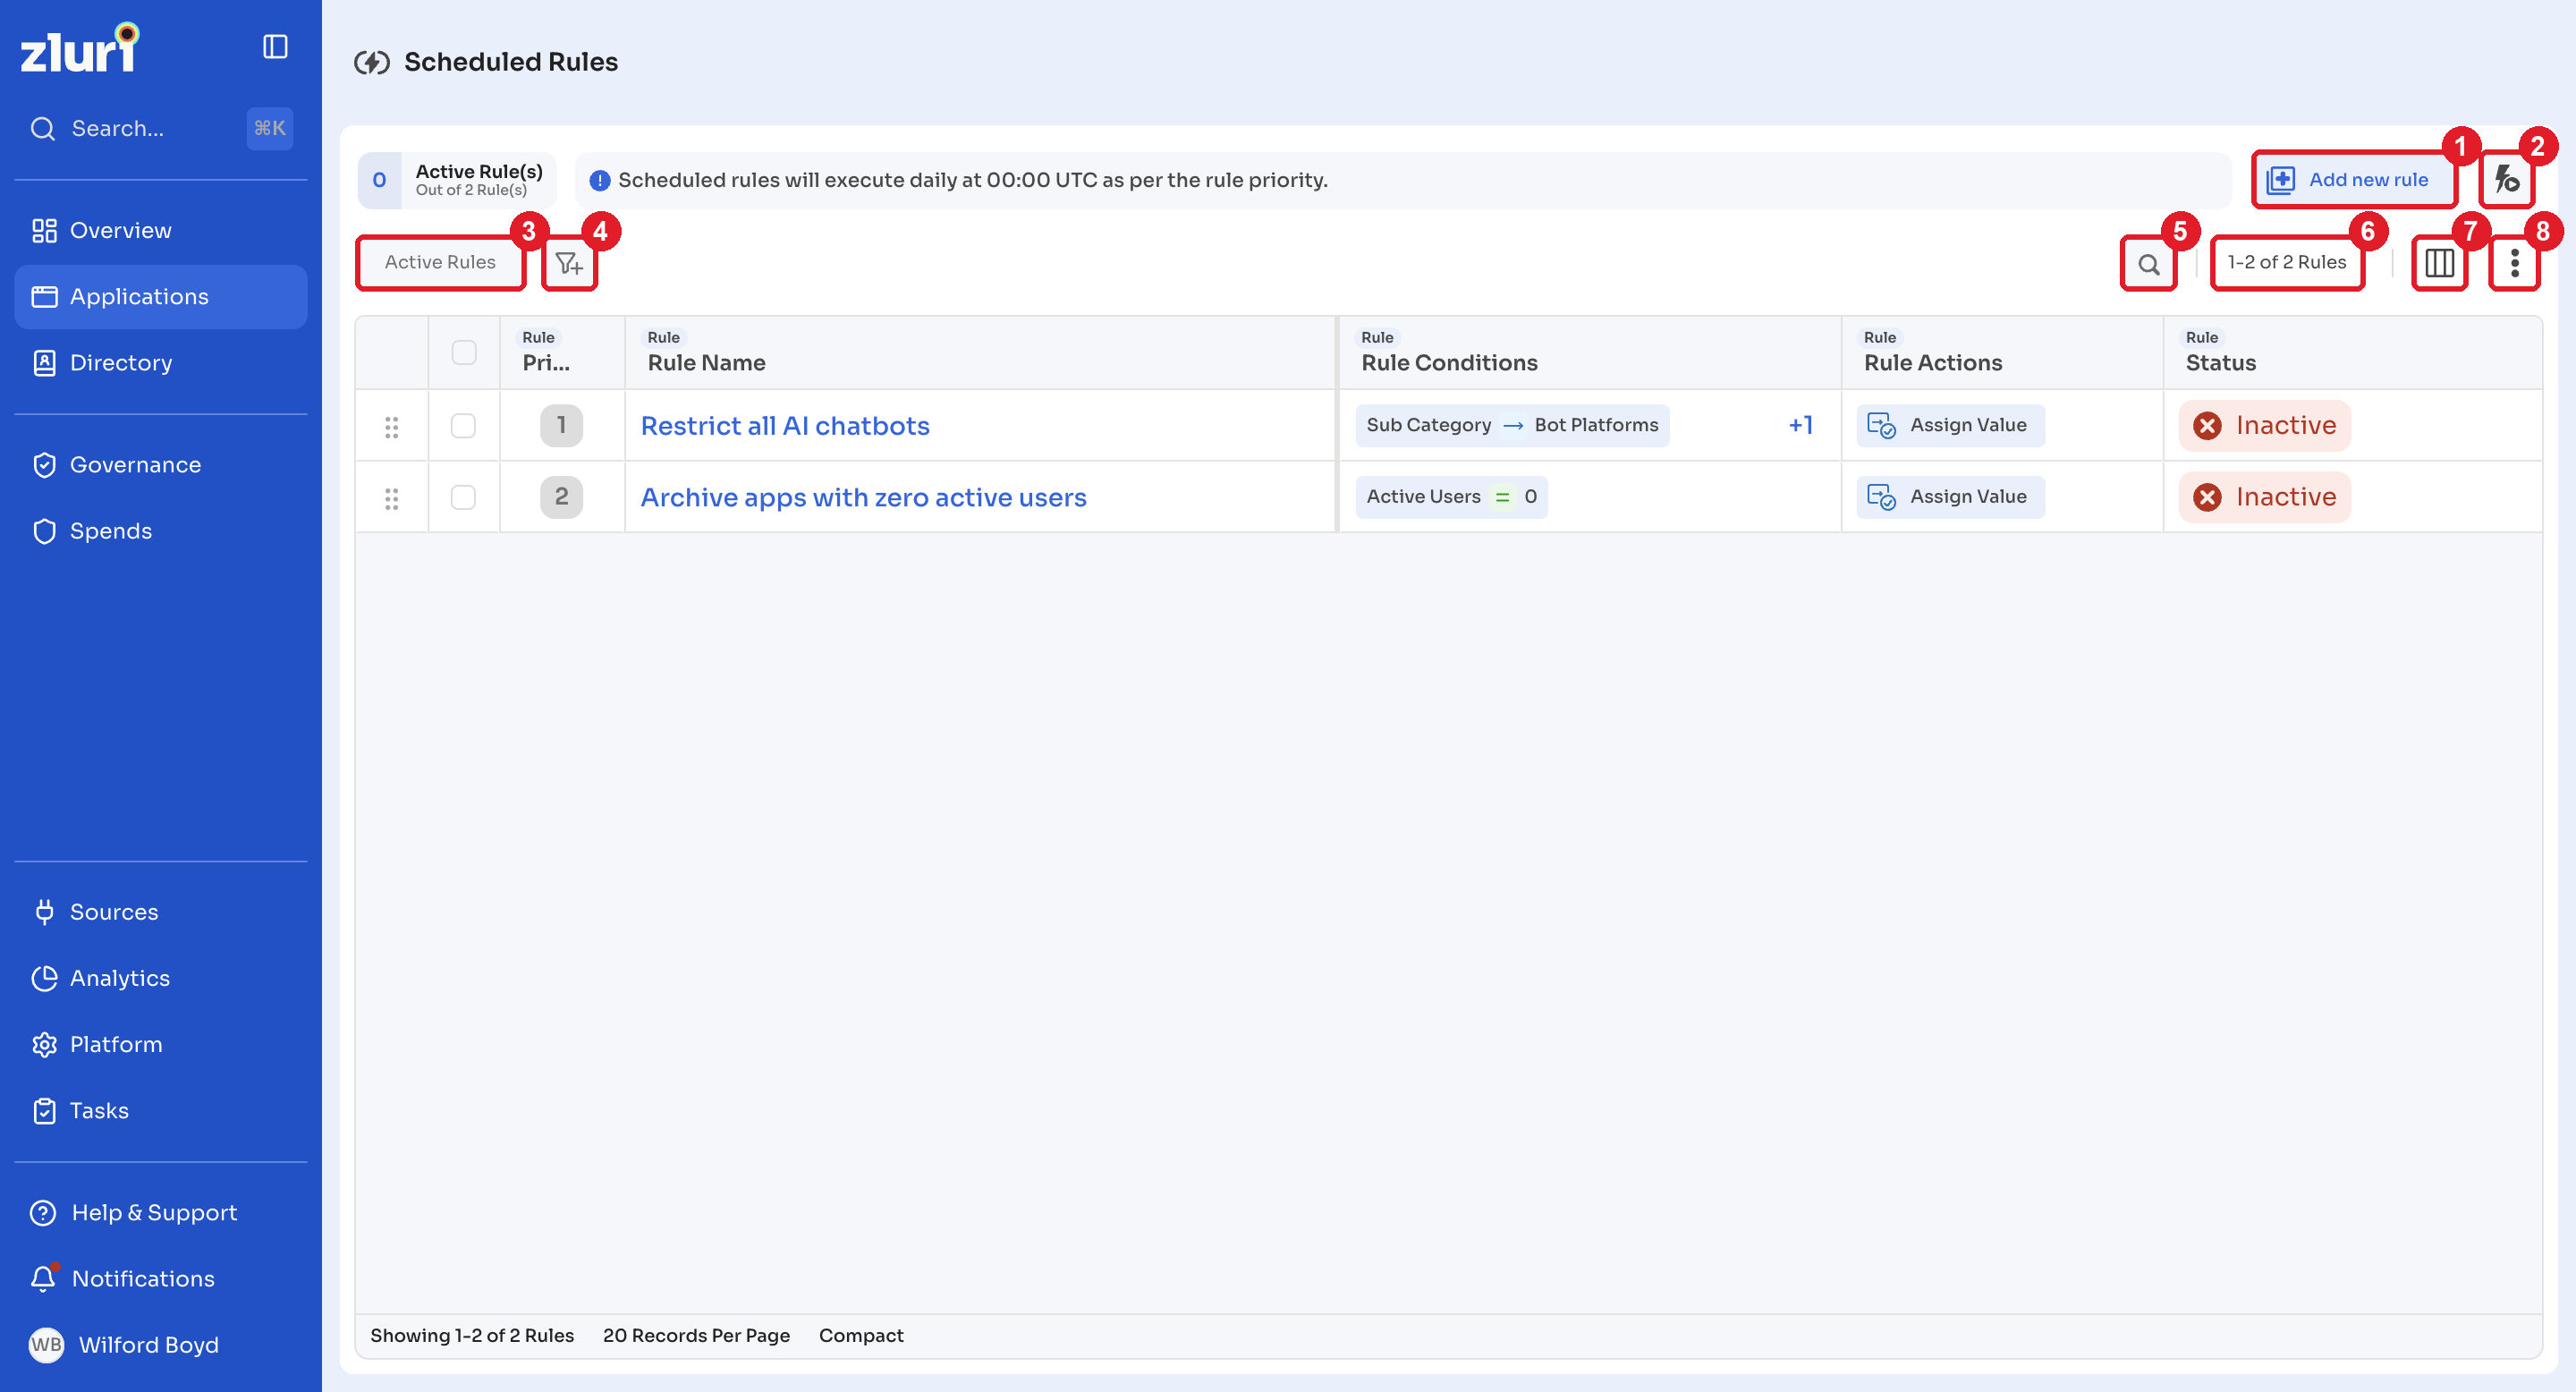2576x1392 pixels.
Task: Open the Active Rules filter chip
Action: 440,263
